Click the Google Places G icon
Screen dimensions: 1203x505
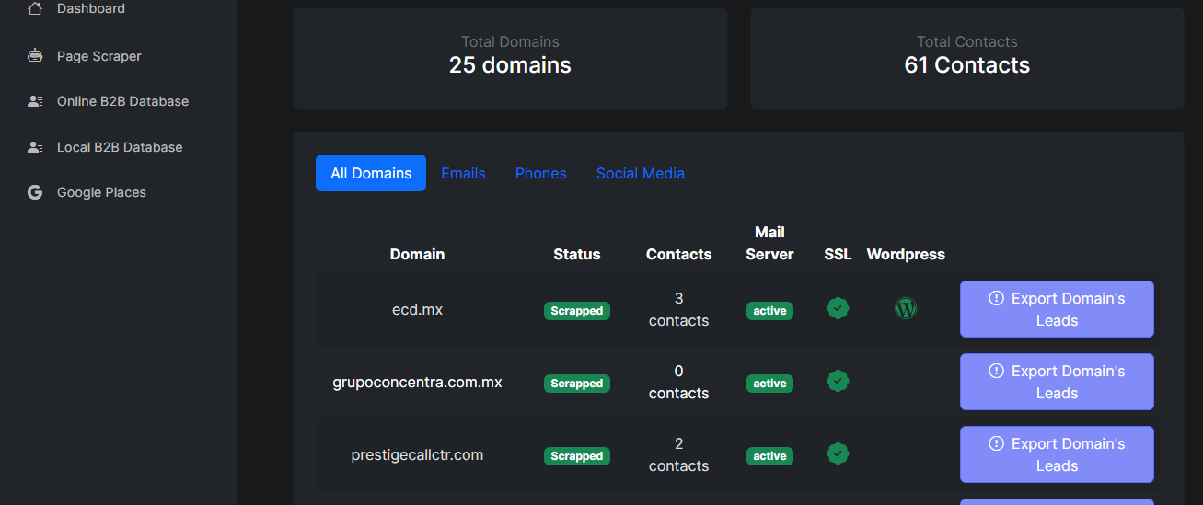[x=35, y=192]
